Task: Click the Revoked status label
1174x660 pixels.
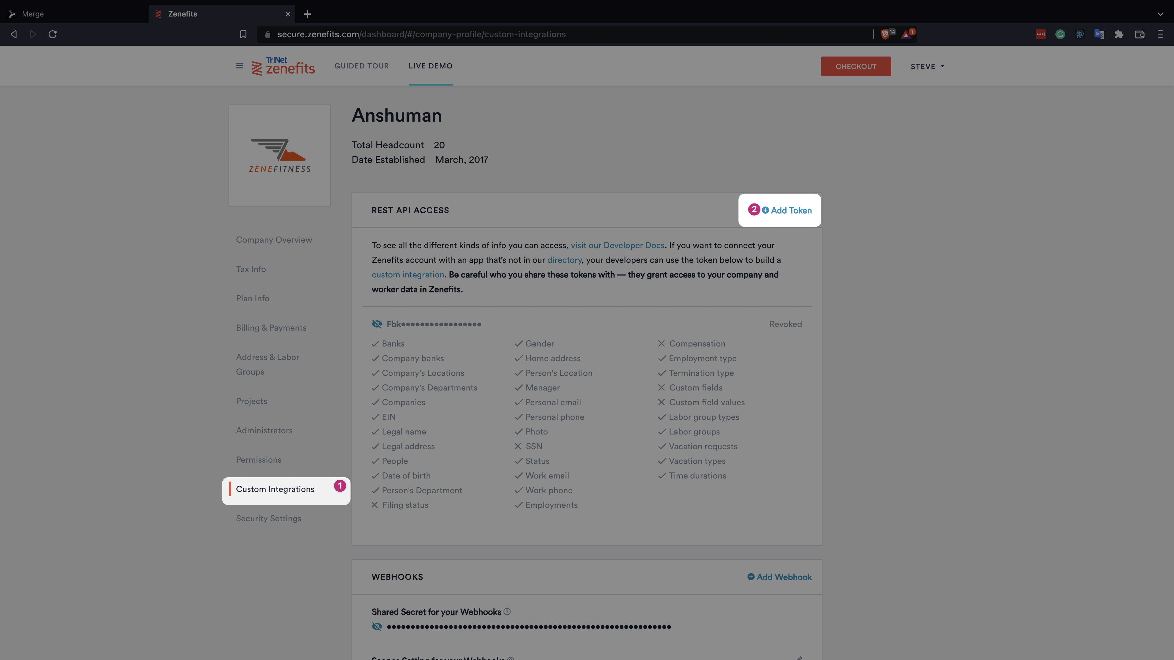Action: click(785, 324)
